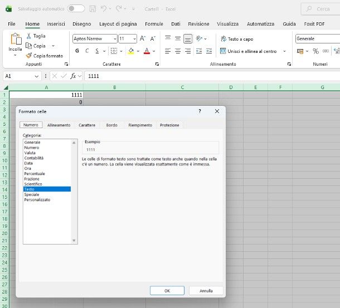Apply the red font color

(x=147, y=51)
